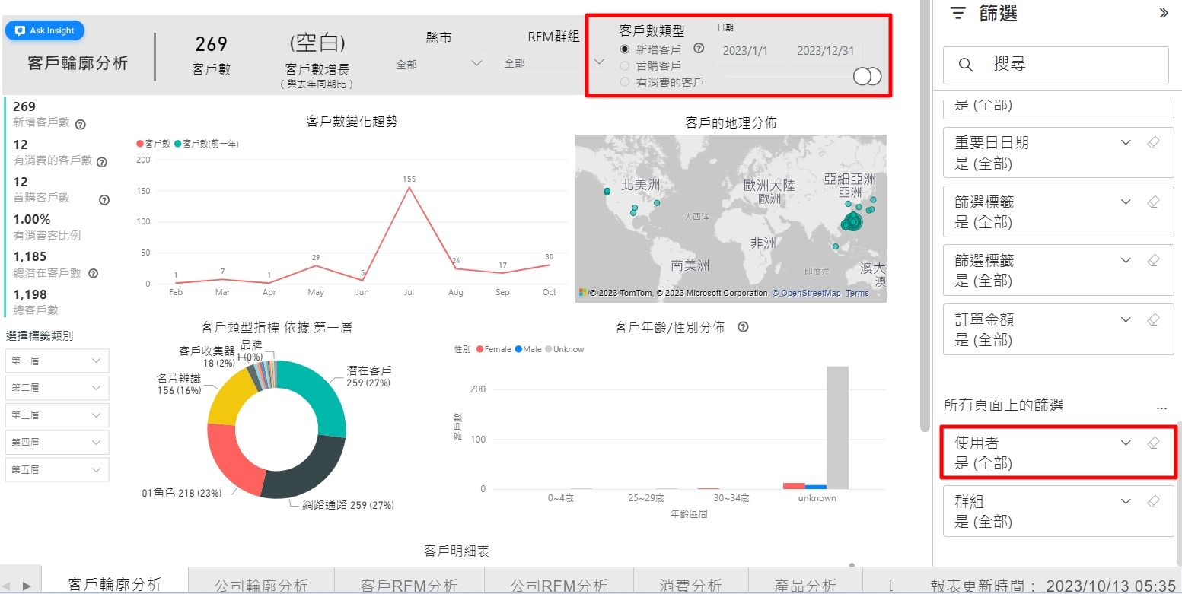Collapse the filter pane with double-chevron icon
The width and height of the screenshot is (1182, 594).
(x=1163, y=13)
